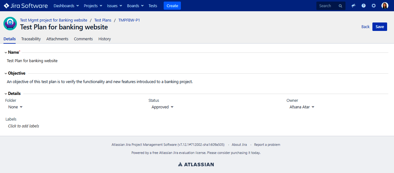Open the Folder dropdown showing None
The height and width of the screenshot is (173, 394).
point(15,107)
